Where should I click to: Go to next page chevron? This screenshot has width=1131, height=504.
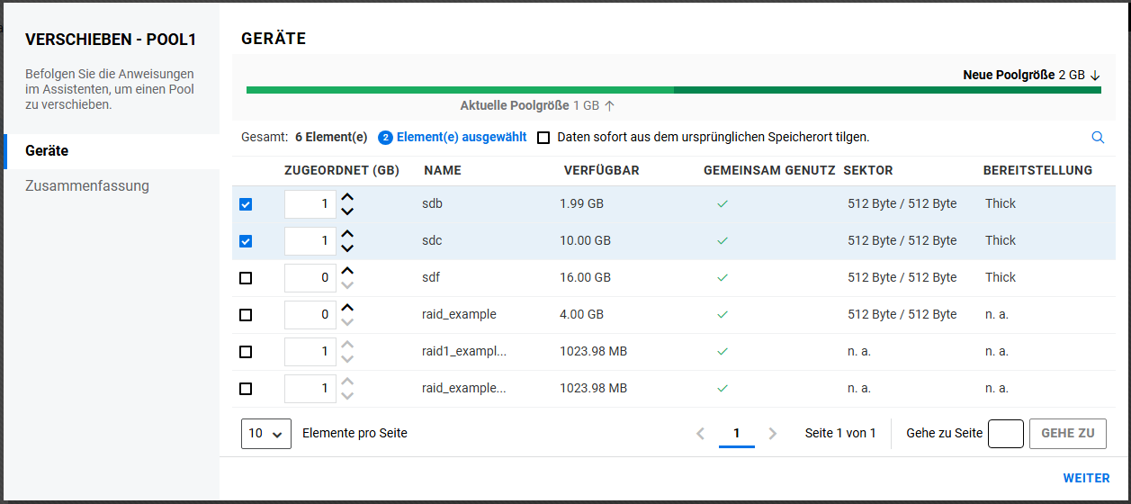click(x=772, y=434)
